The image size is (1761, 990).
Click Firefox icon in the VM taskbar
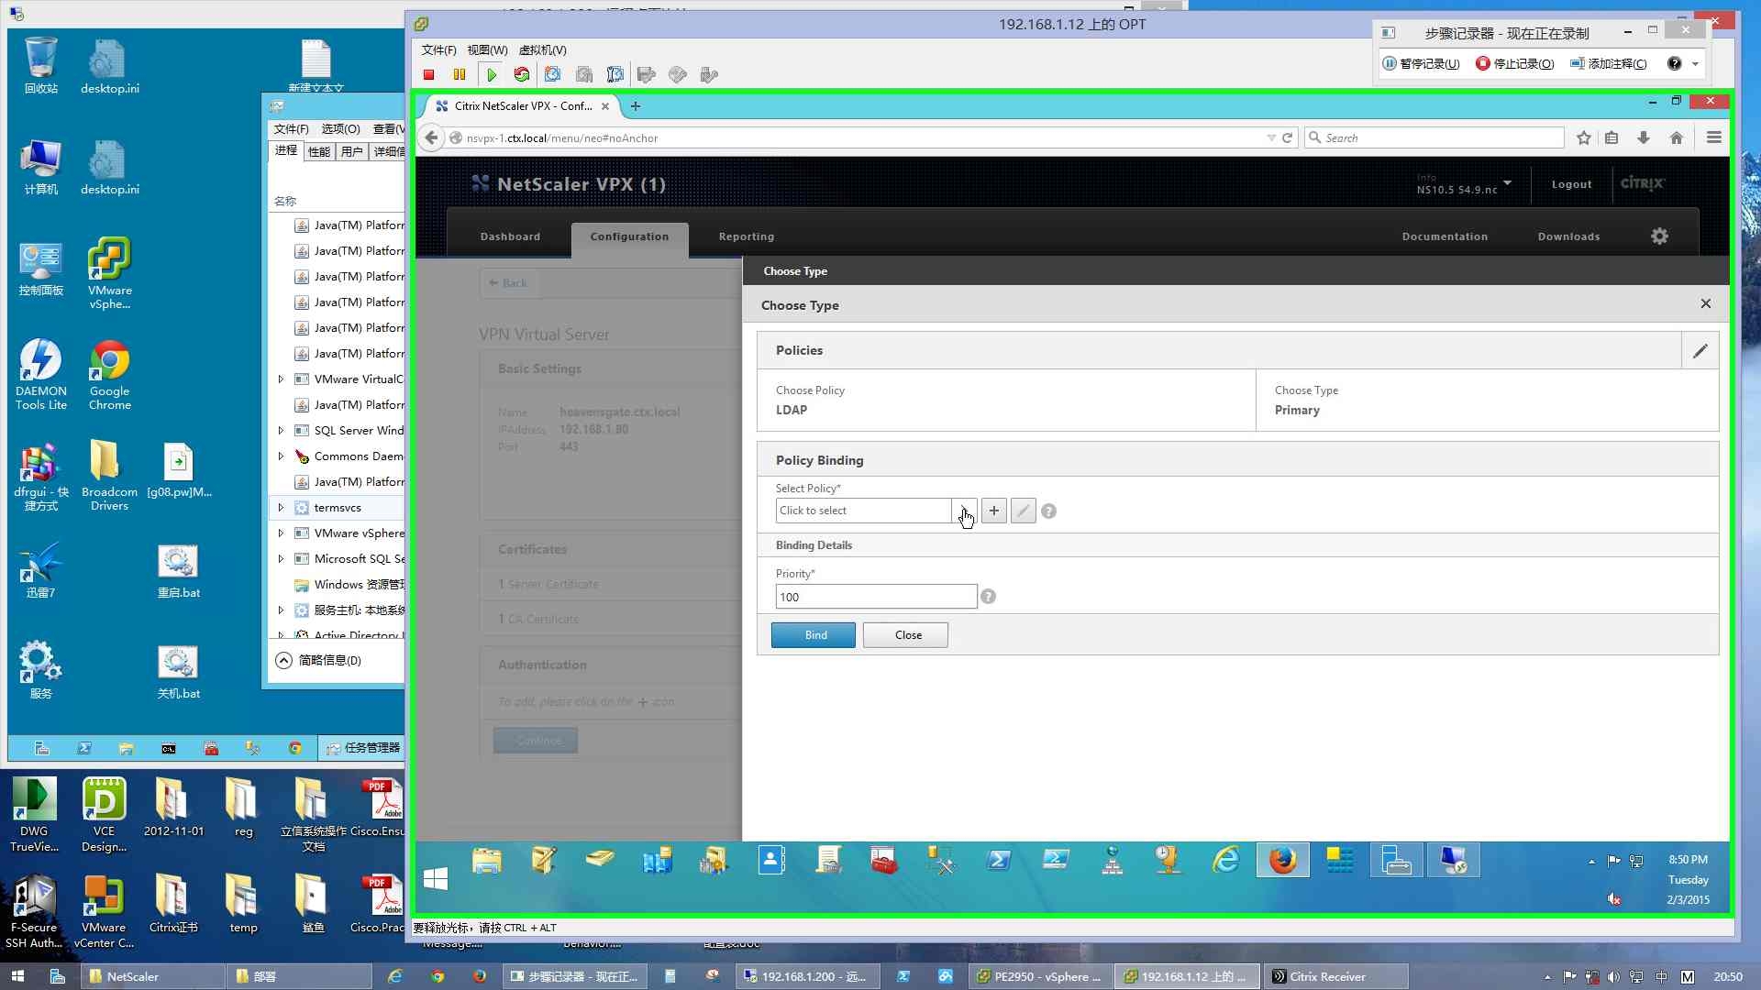click(1282, 861)
